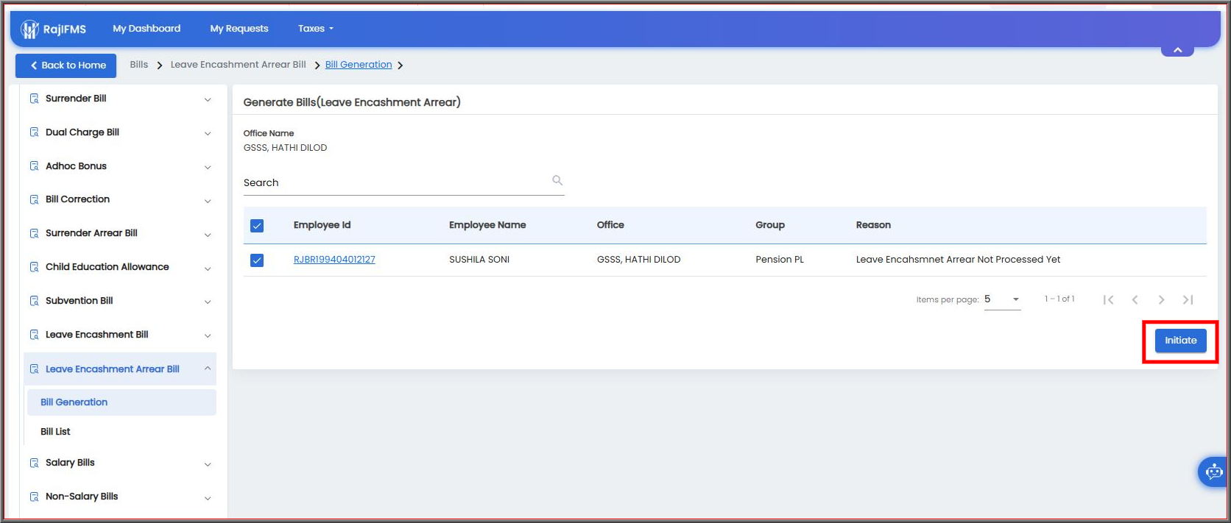Click the Initiate button
1231x523 pixels.
[1180, 341]
